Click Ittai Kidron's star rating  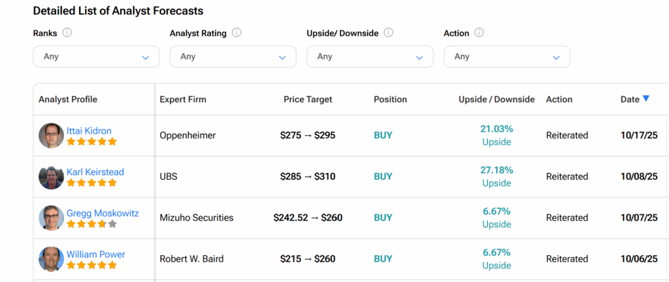pos(91,142)
